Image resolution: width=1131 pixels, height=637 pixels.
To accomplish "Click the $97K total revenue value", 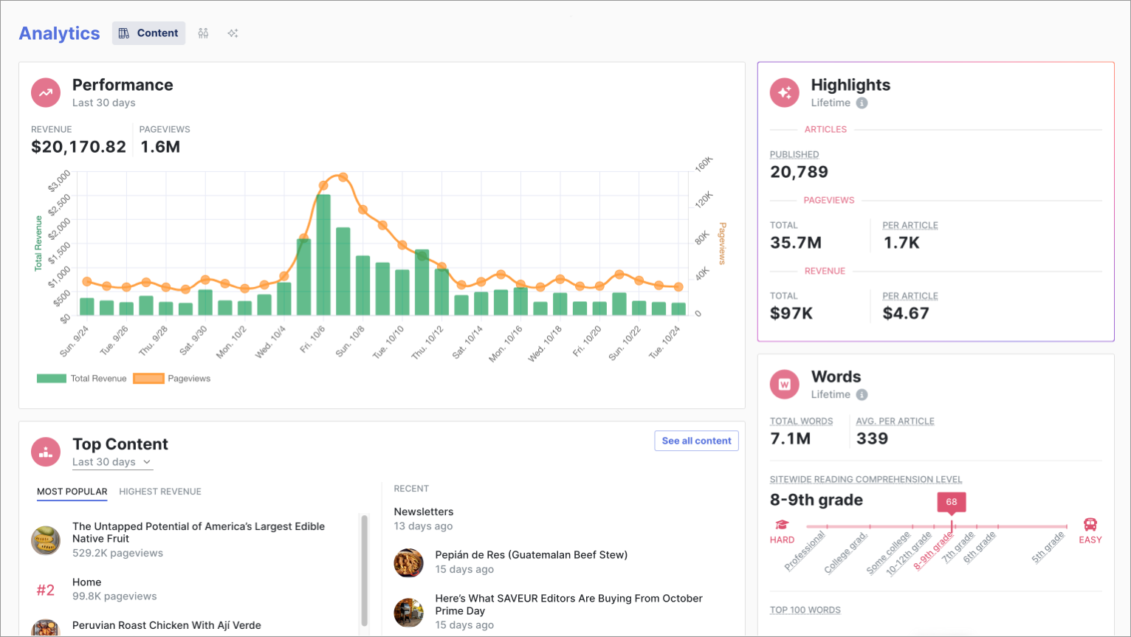I will pos(791,314).
